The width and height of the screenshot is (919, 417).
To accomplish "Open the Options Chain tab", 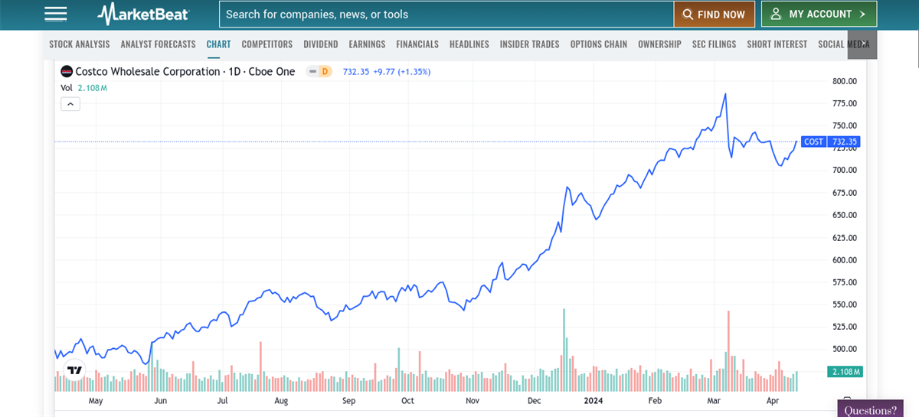I will [598, 44].
